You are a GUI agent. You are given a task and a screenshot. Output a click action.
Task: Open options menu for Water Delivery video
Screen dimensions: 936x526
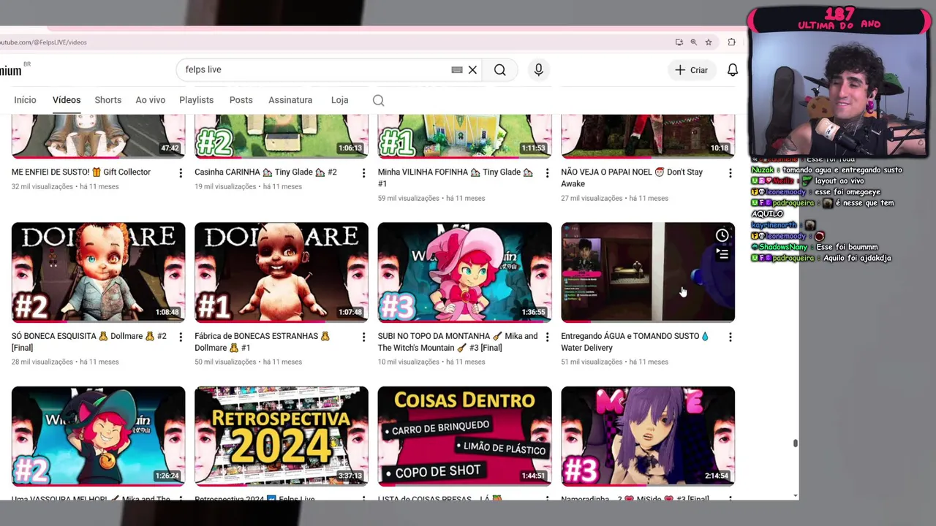click(730, 337)
